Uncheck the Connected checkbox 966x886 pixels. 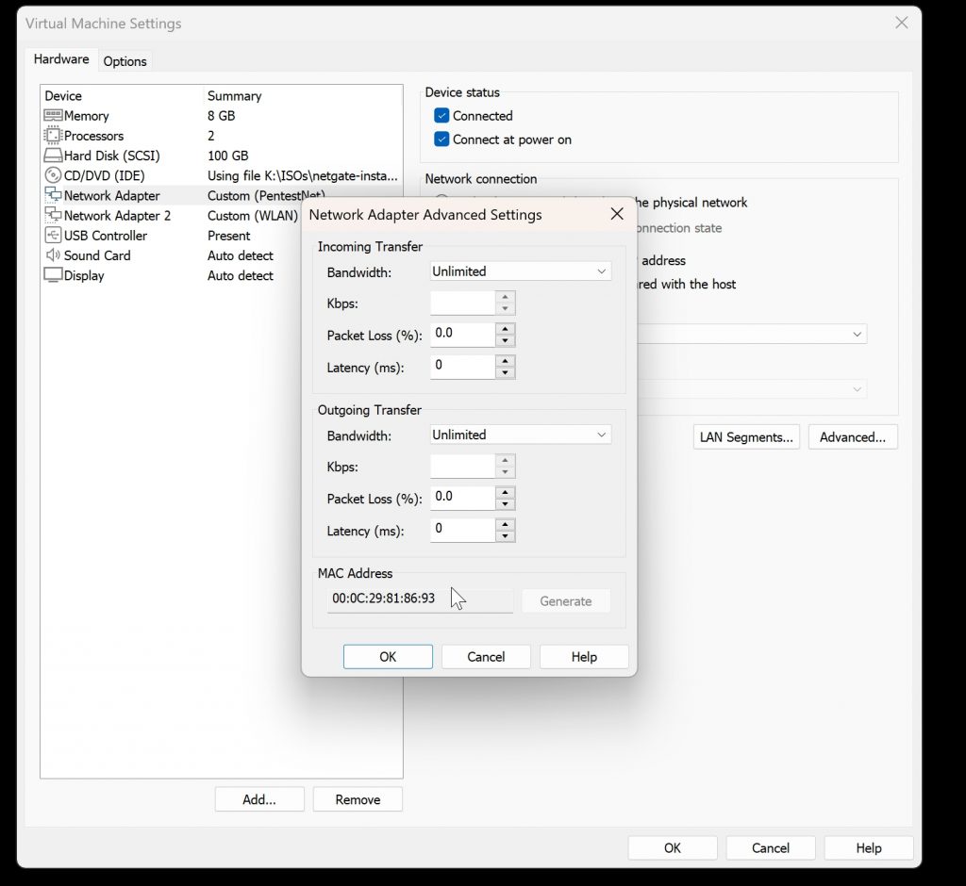pyautogui.click(x=441, y=116)
